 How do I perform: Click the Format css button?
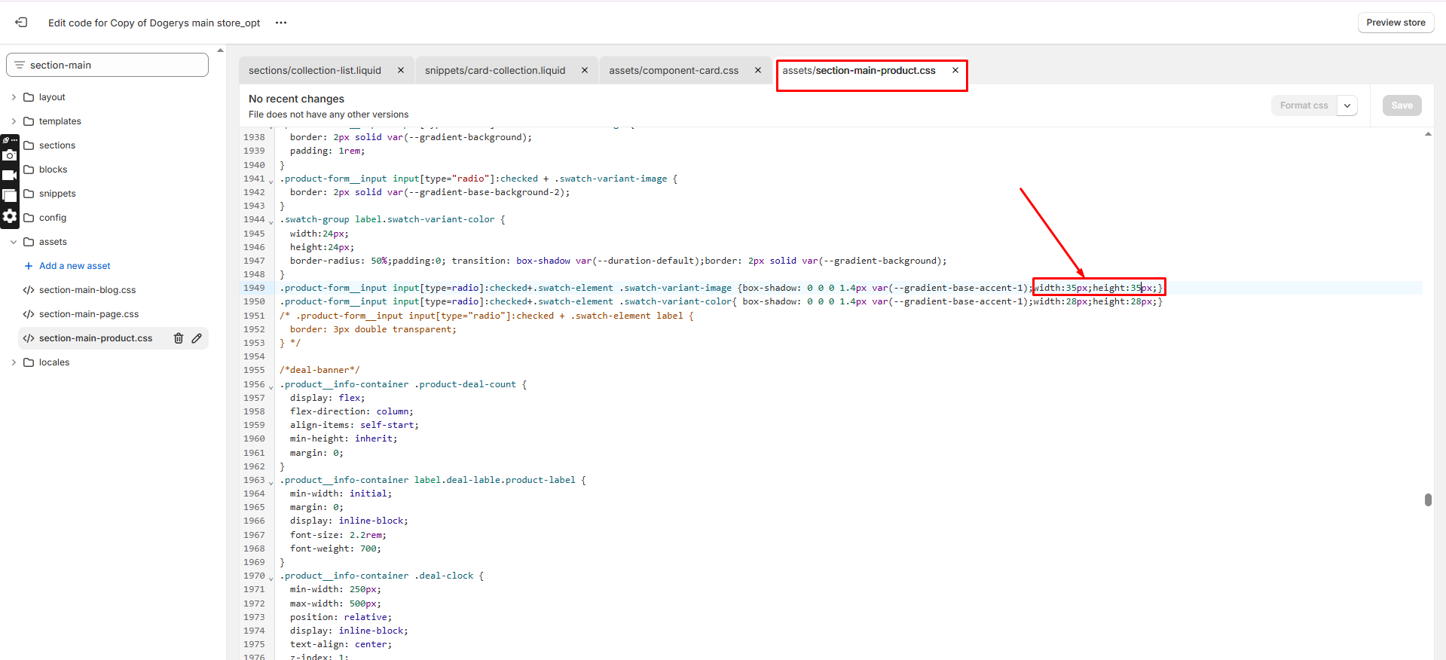(x=1304, y=105)
